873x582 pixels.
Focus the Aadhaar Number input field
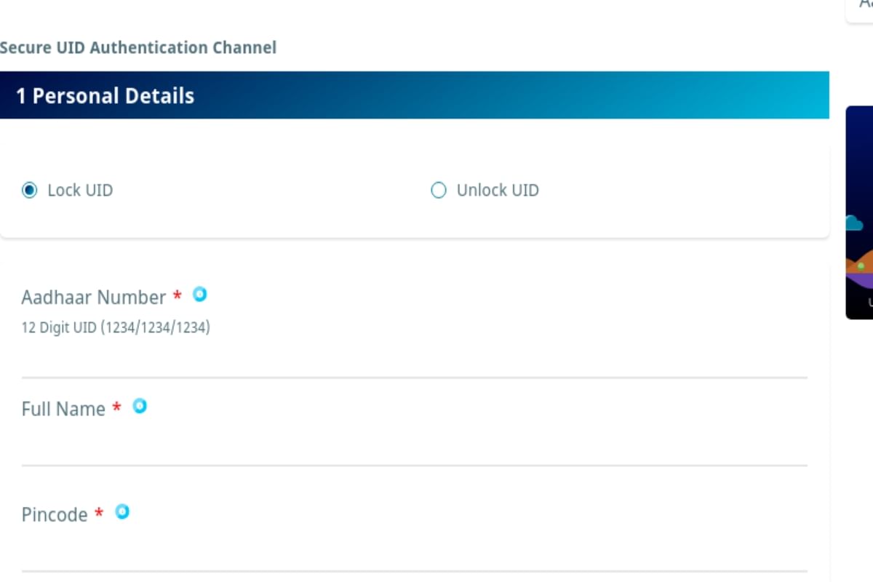[x=414, y=360]
